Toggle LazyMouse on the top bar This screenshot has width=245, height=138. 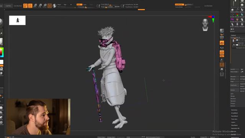pyautogui.click(x=179, y=5)
